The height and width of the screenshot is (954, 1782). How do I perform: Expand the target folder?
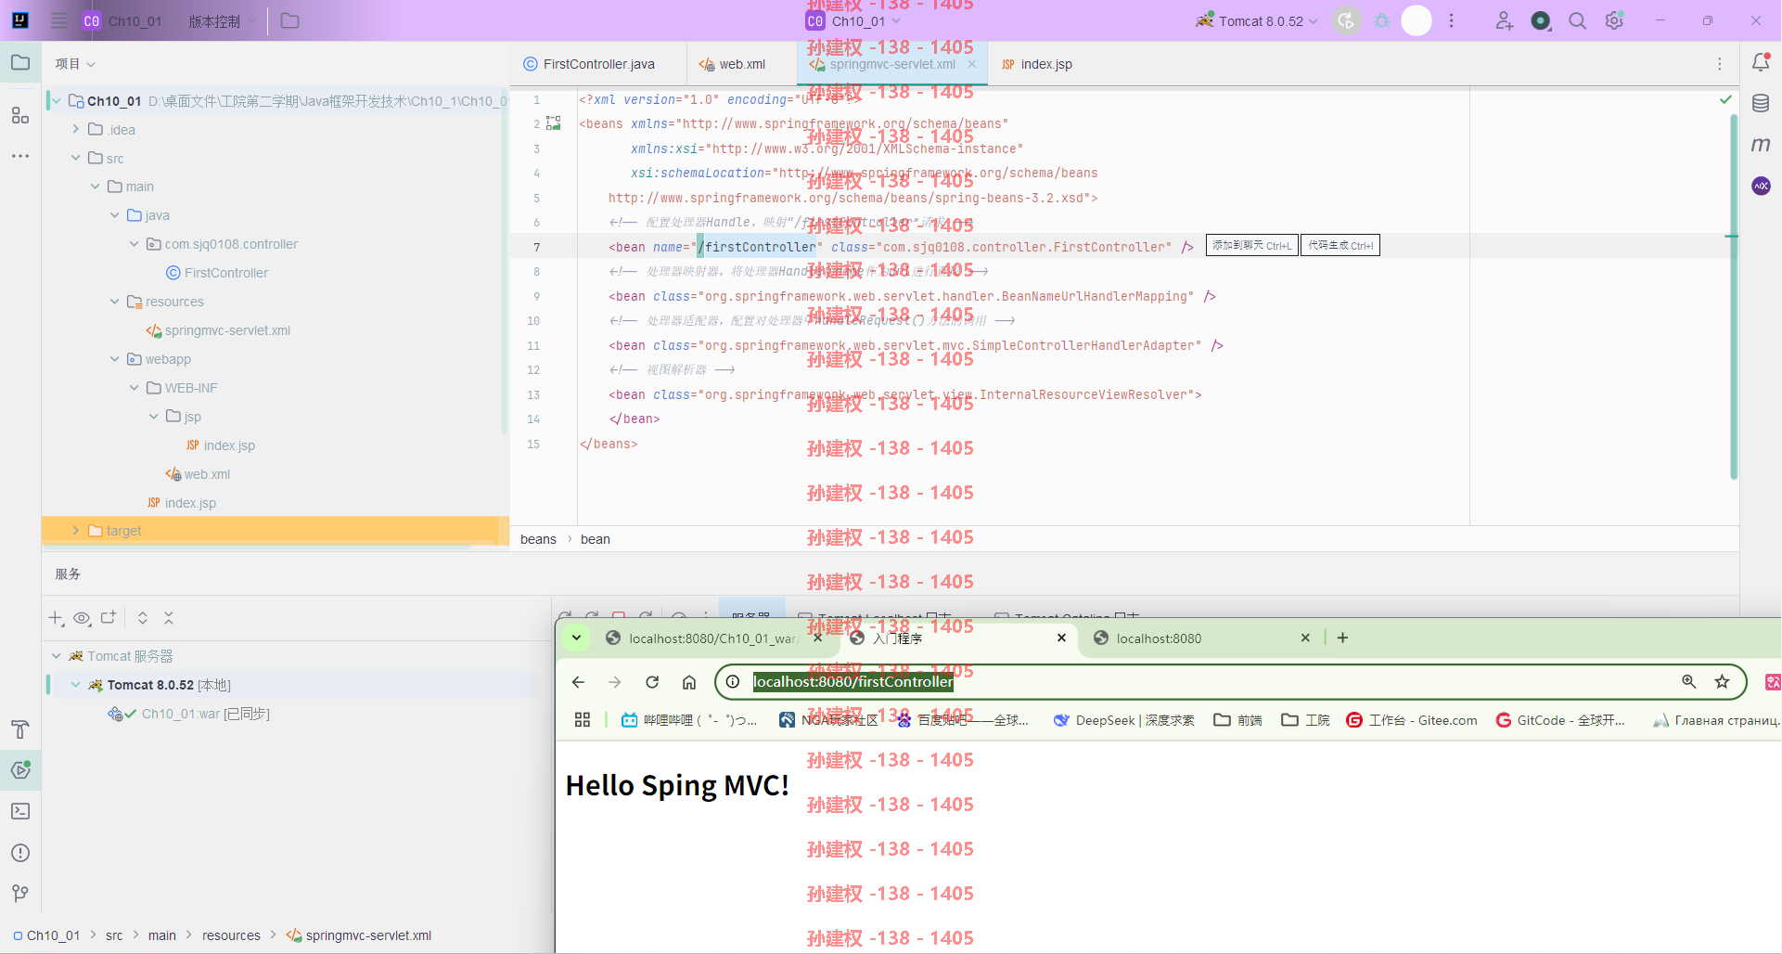(x=76, y=531)
